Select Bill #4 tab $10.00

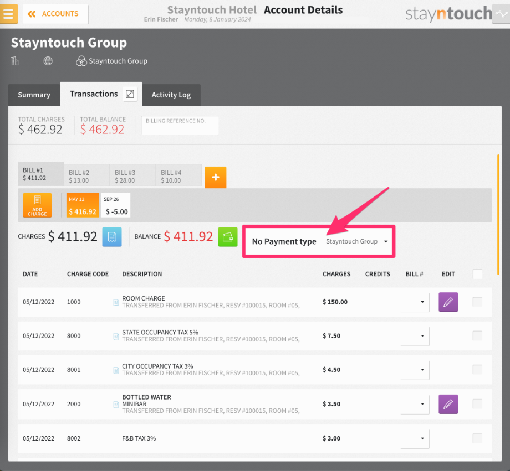click(179, 177)
